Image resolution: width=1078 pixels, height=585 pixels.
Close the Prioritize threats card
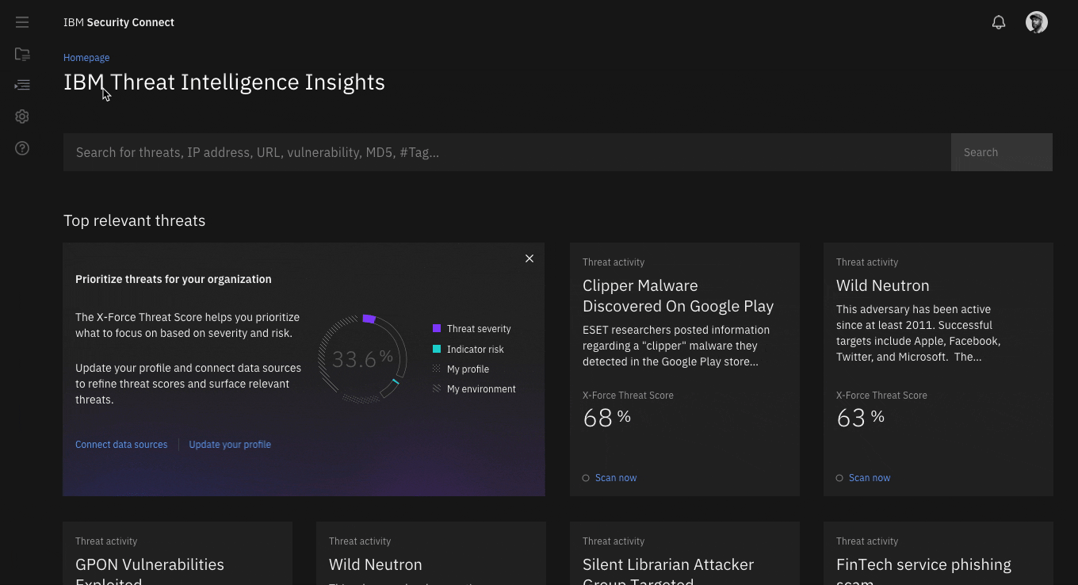pyautogui.click(x=529, y=258)
